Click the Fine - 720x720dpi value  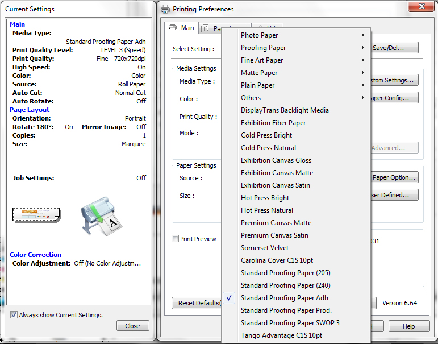point(121,59)
